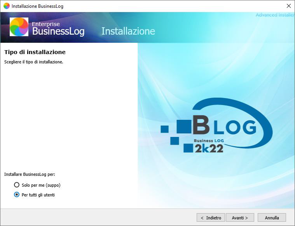
Task: Continue with the Avanti button
Action: (x=240, y=218)
